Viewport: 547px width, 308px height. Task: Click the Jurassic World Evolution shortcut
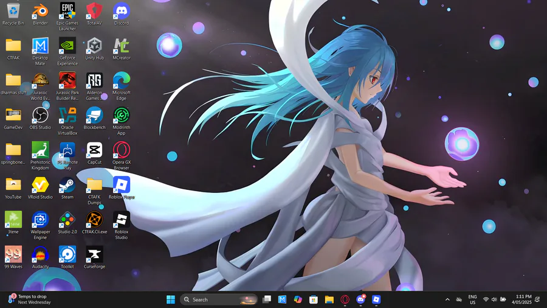pos(40,86)
